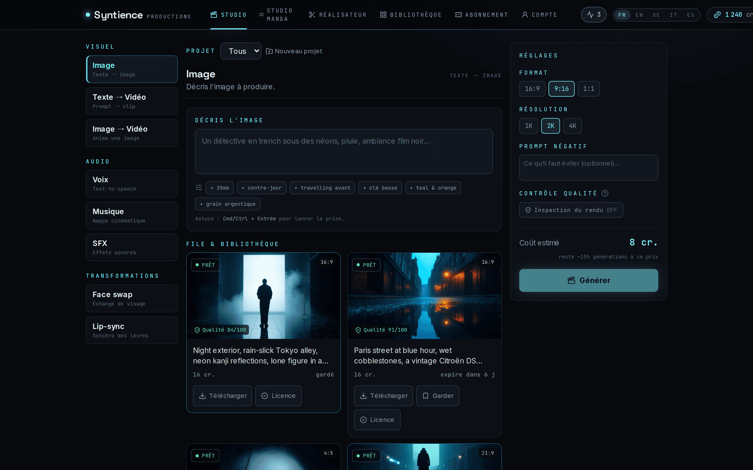Open the Studio Manga tab

277,15
